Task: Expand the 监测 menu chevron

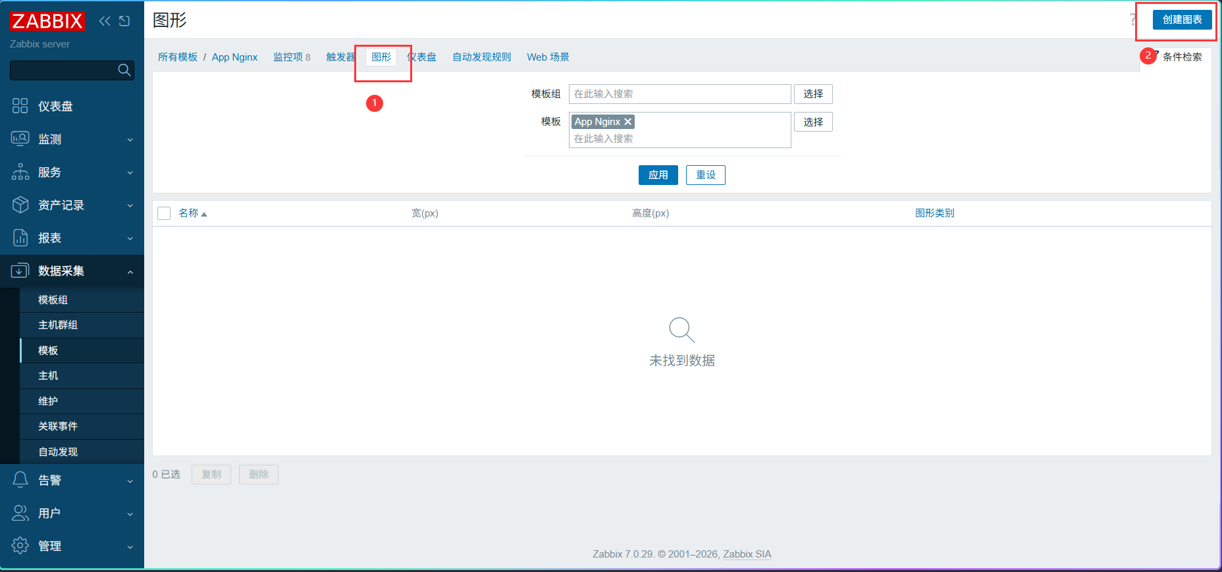Action: [x=130, y=140]
